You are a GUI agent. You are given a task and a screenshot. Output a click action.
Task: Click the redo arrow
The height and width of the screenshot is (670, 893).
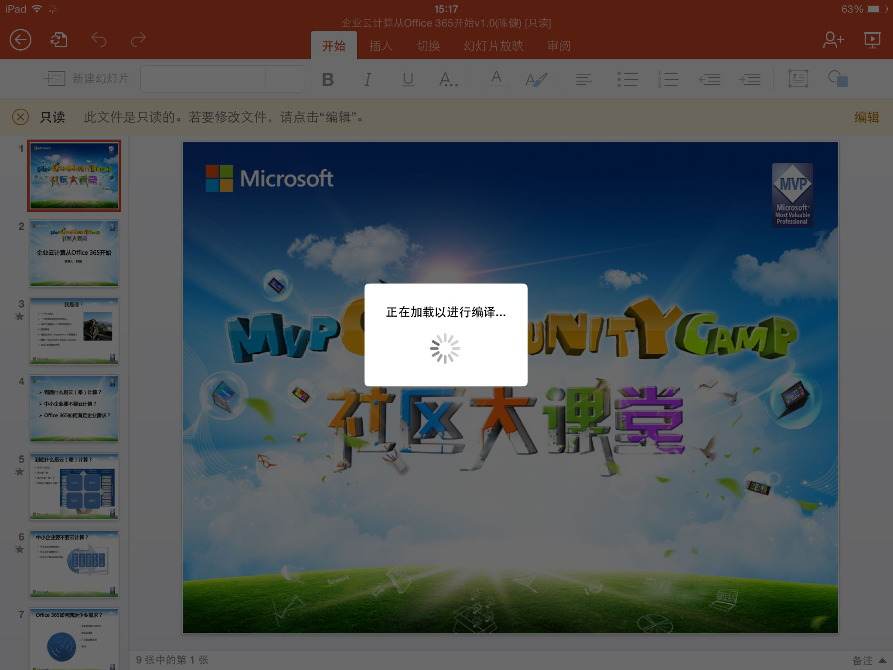pos(138,40)
